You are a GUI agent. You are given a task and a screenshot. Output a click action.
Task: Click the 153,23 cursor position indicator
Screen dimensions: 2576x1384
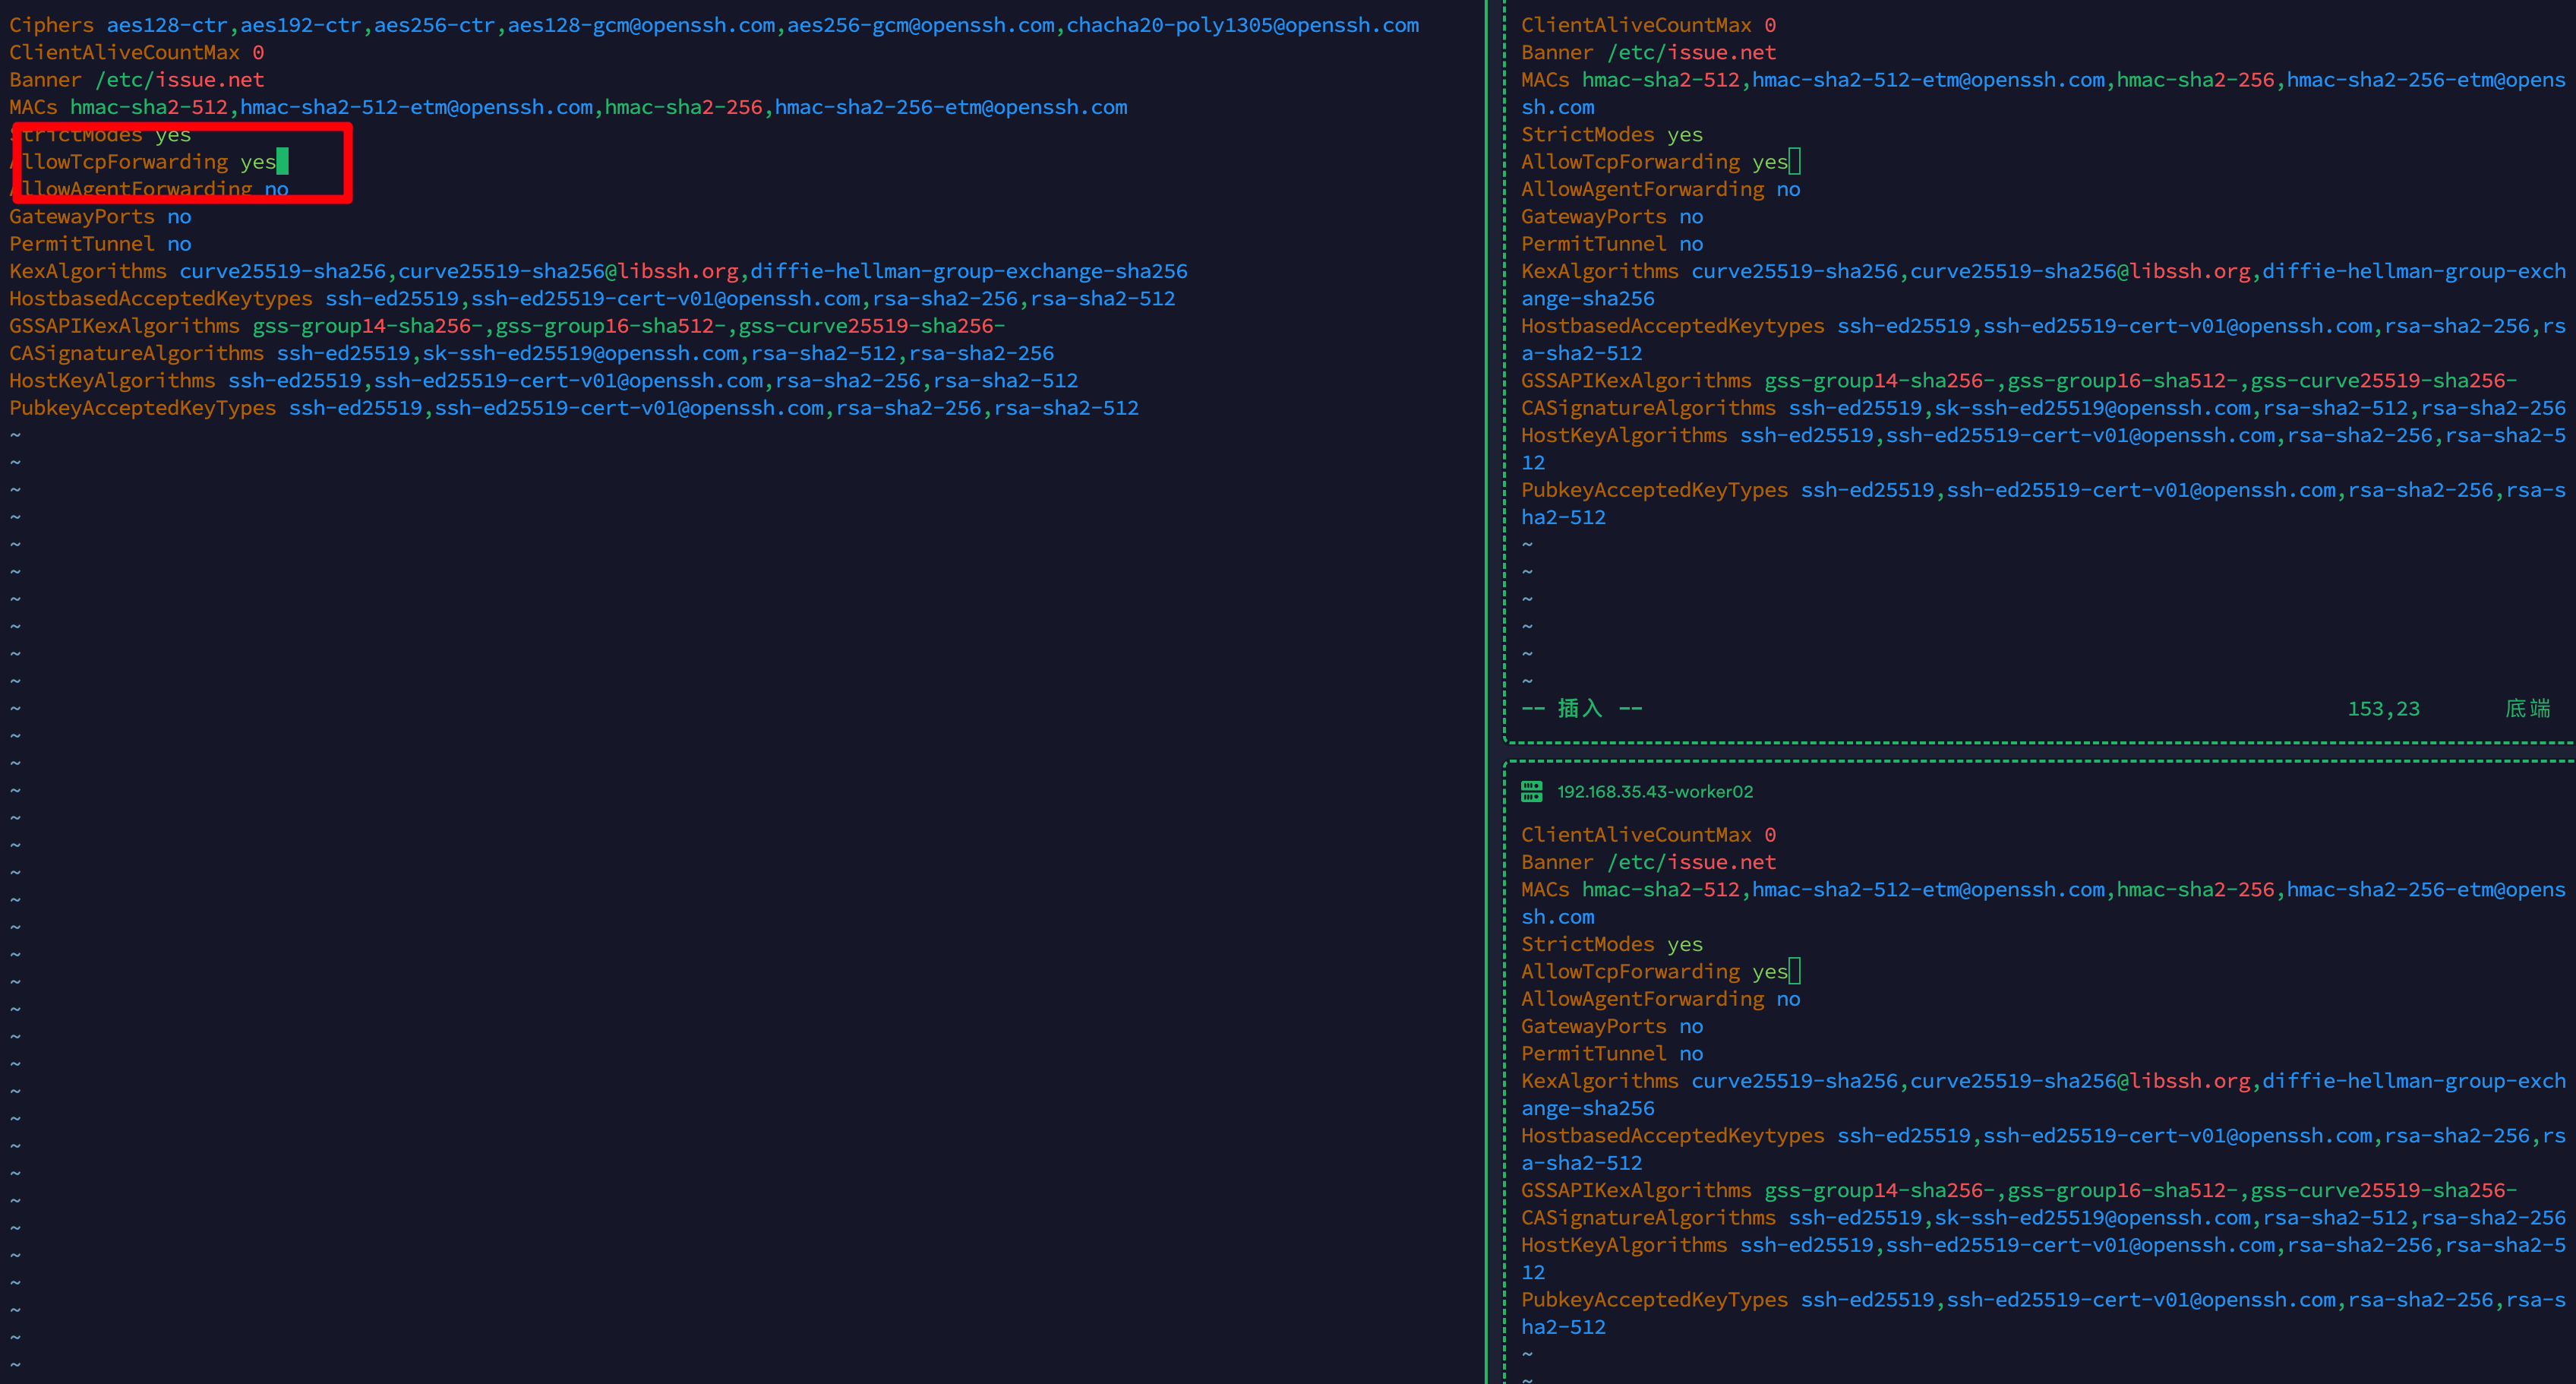pos(2383,709)
